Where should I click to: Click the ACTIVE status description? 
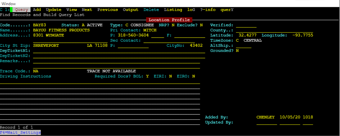point(95,25)
